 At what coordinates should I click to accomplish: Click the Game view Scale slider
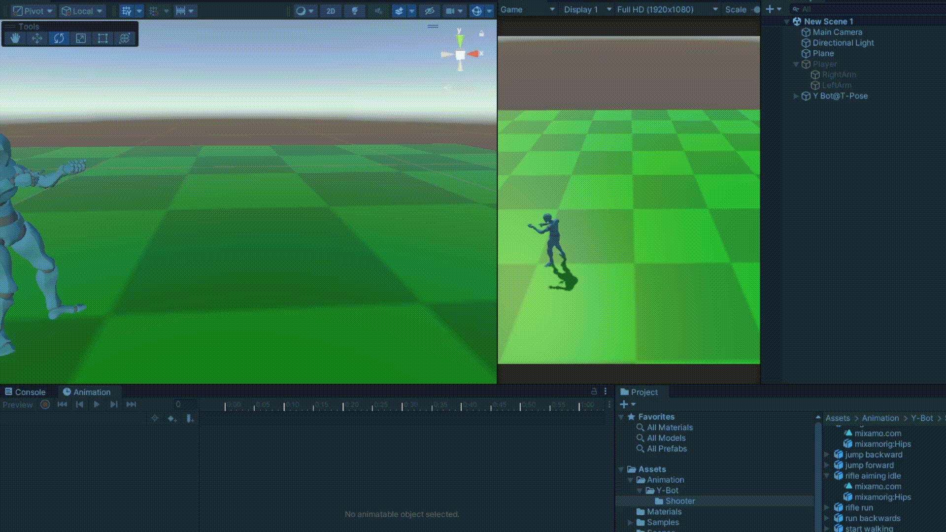tap(756, 9)
